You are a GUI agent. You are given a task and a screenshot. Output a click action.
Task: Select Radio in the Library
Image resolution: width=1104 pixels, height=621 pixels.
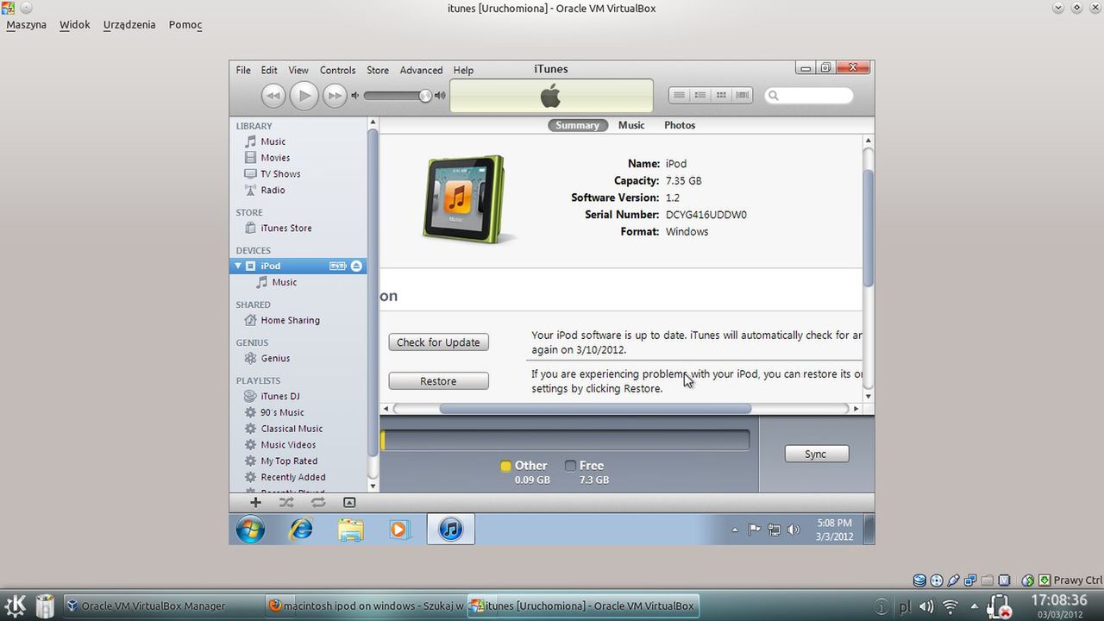point(273,191)
